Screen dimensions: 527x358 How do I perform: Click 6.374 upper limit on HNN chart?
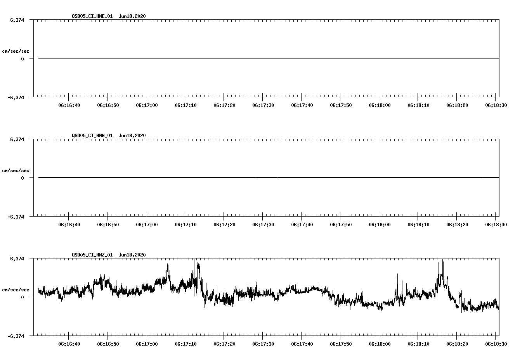(x=17, y=139)
